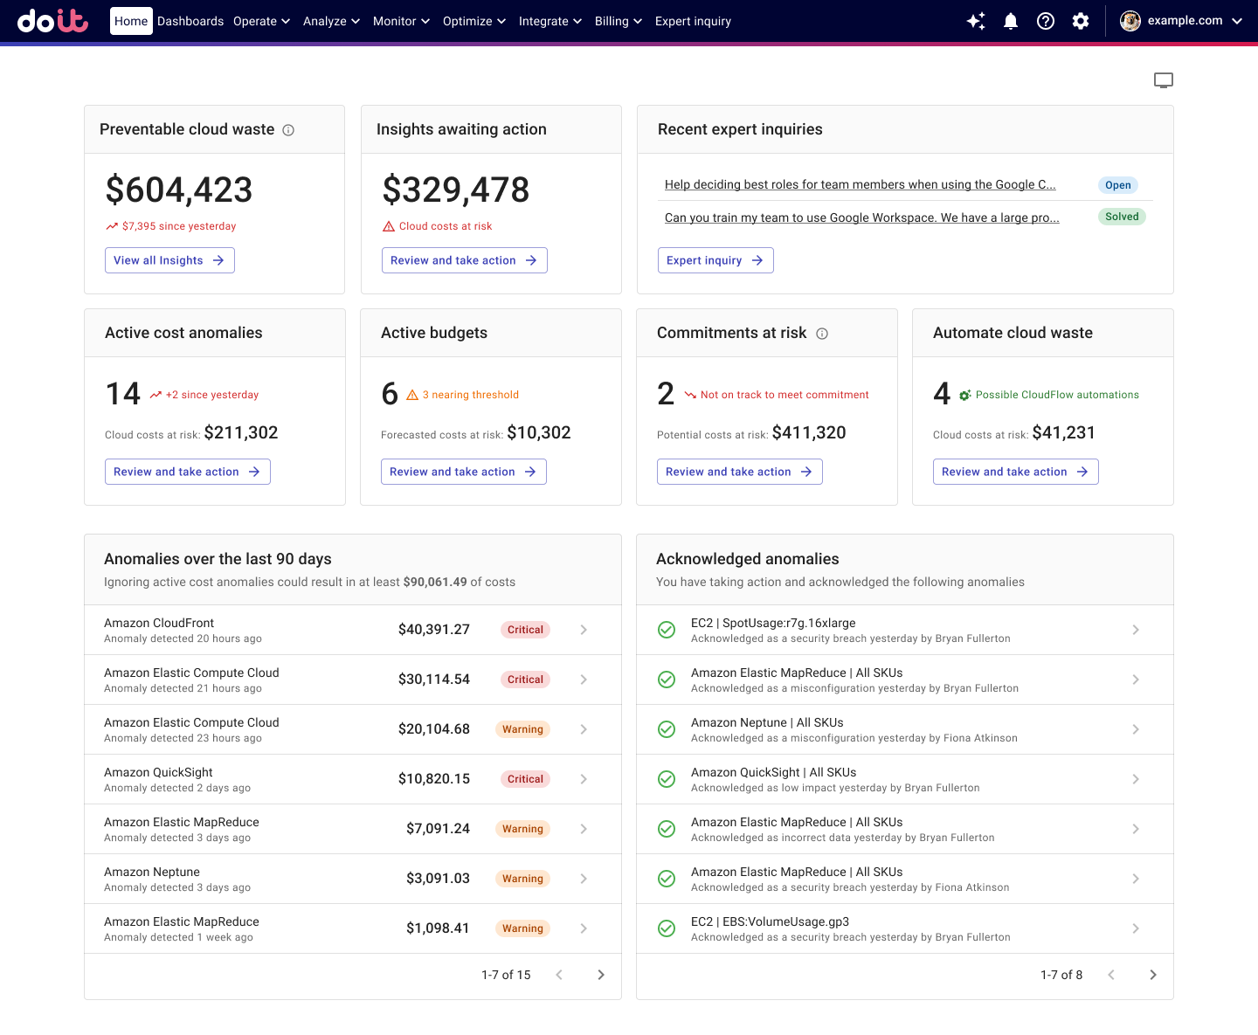Click 'Possible CloudFlow automations' text
Viewport: 1258px width, 1035px height.
pyautogui.click(x=1057, y=395)
